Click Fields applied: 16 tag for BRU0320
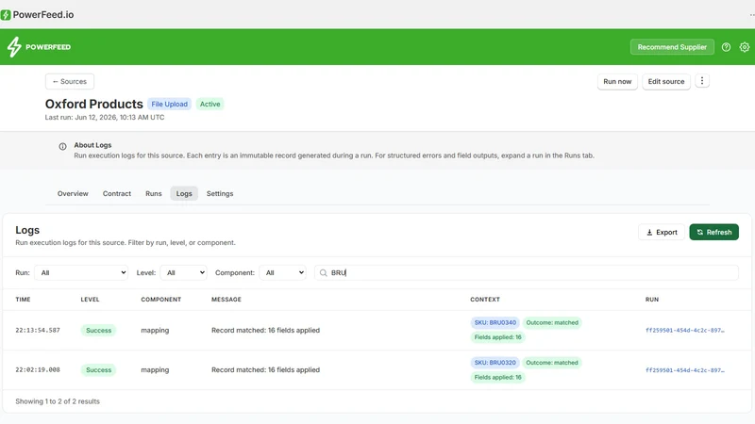This screenshot has height=424, width=755. tap(498, 378)
